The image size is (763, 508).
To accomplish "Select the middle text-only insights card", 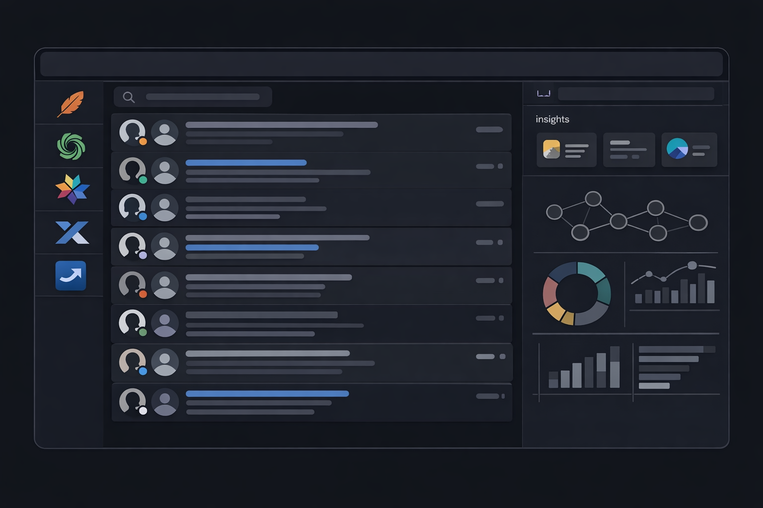I will [628, 149].
